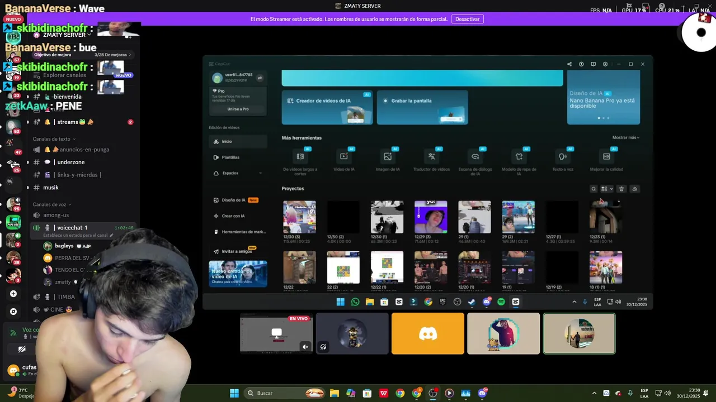Open the Video de IA tool
716x402 pixels.
click(x=343, y=161)
